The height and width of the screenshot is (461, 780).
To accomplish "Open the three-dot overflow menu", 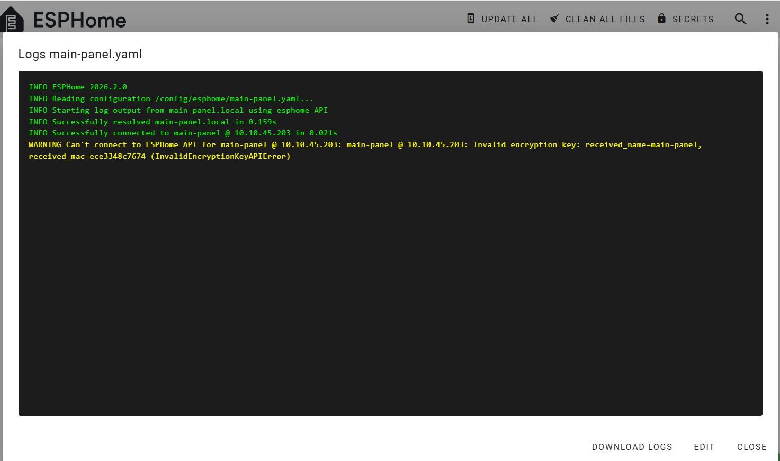I will pyautogui.click(x=767, y=19).
